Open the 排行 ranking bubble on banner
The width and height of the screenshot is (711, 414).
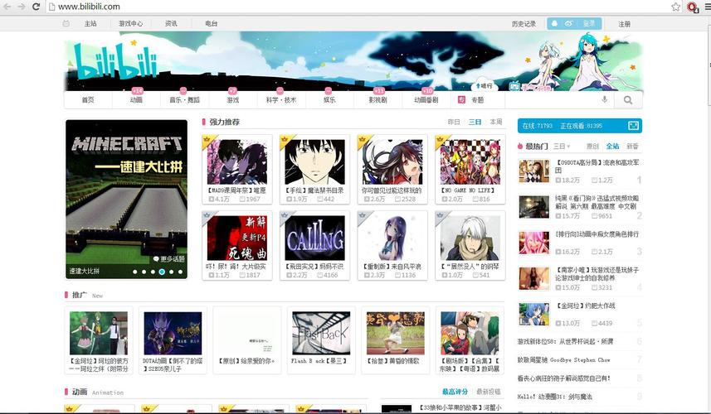coord(484,85)
